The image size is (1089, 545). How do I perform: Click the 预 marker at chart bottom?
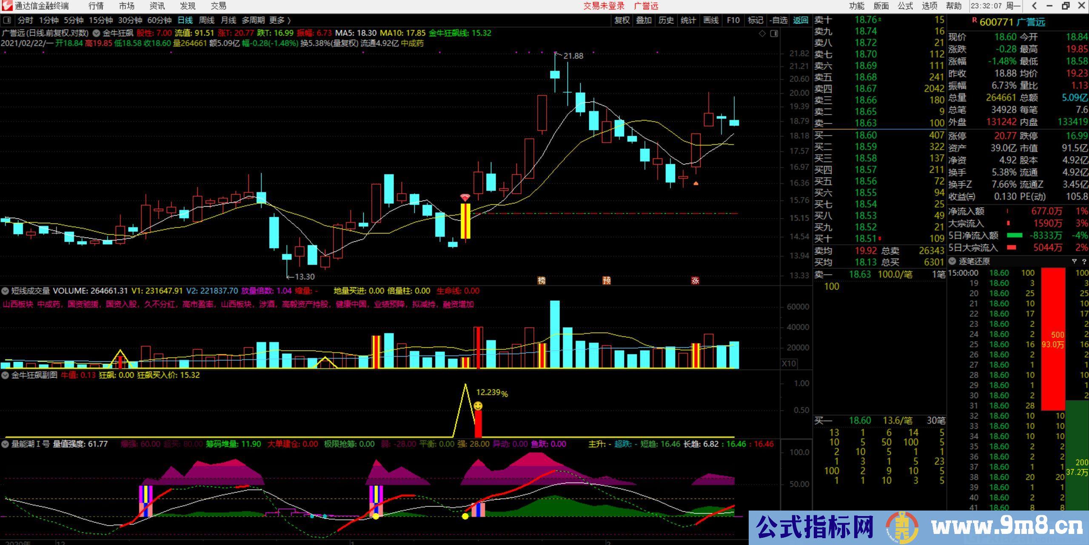[x=607, y=280]
